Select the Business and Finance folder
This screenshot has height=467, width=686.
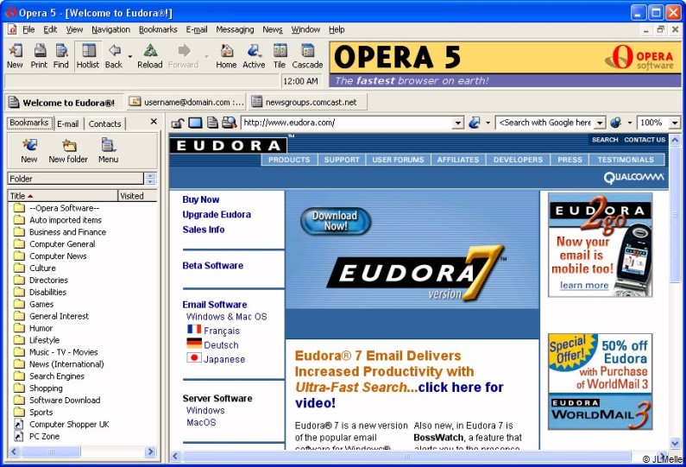coord(67,232)
